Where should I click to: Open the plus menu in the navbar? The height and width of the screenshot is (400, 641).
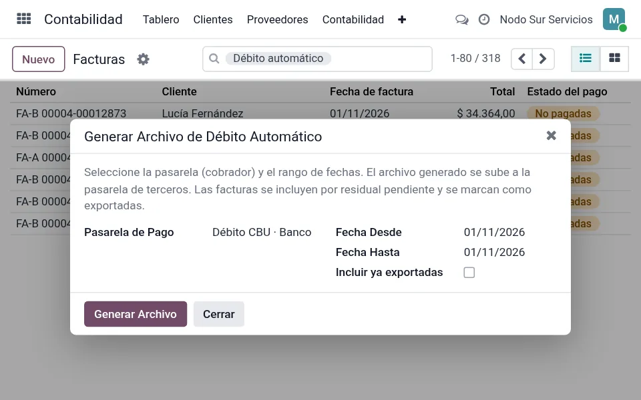[x=402, y=19]
